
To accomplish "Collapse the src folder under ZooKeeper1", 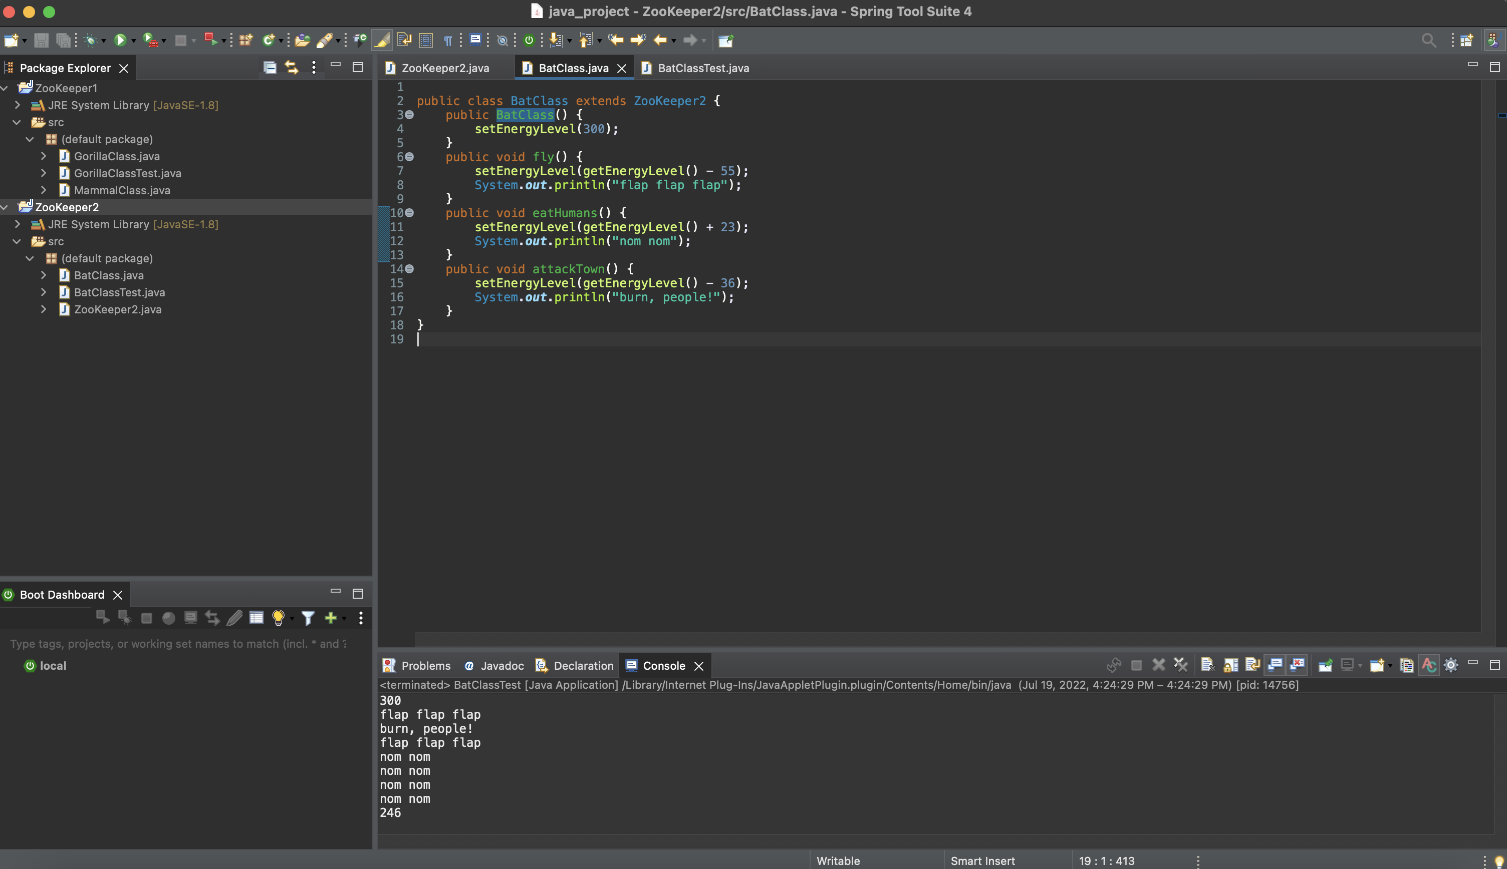I will coord(18,122).
